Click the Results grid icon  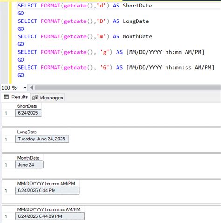click(6, 97)
